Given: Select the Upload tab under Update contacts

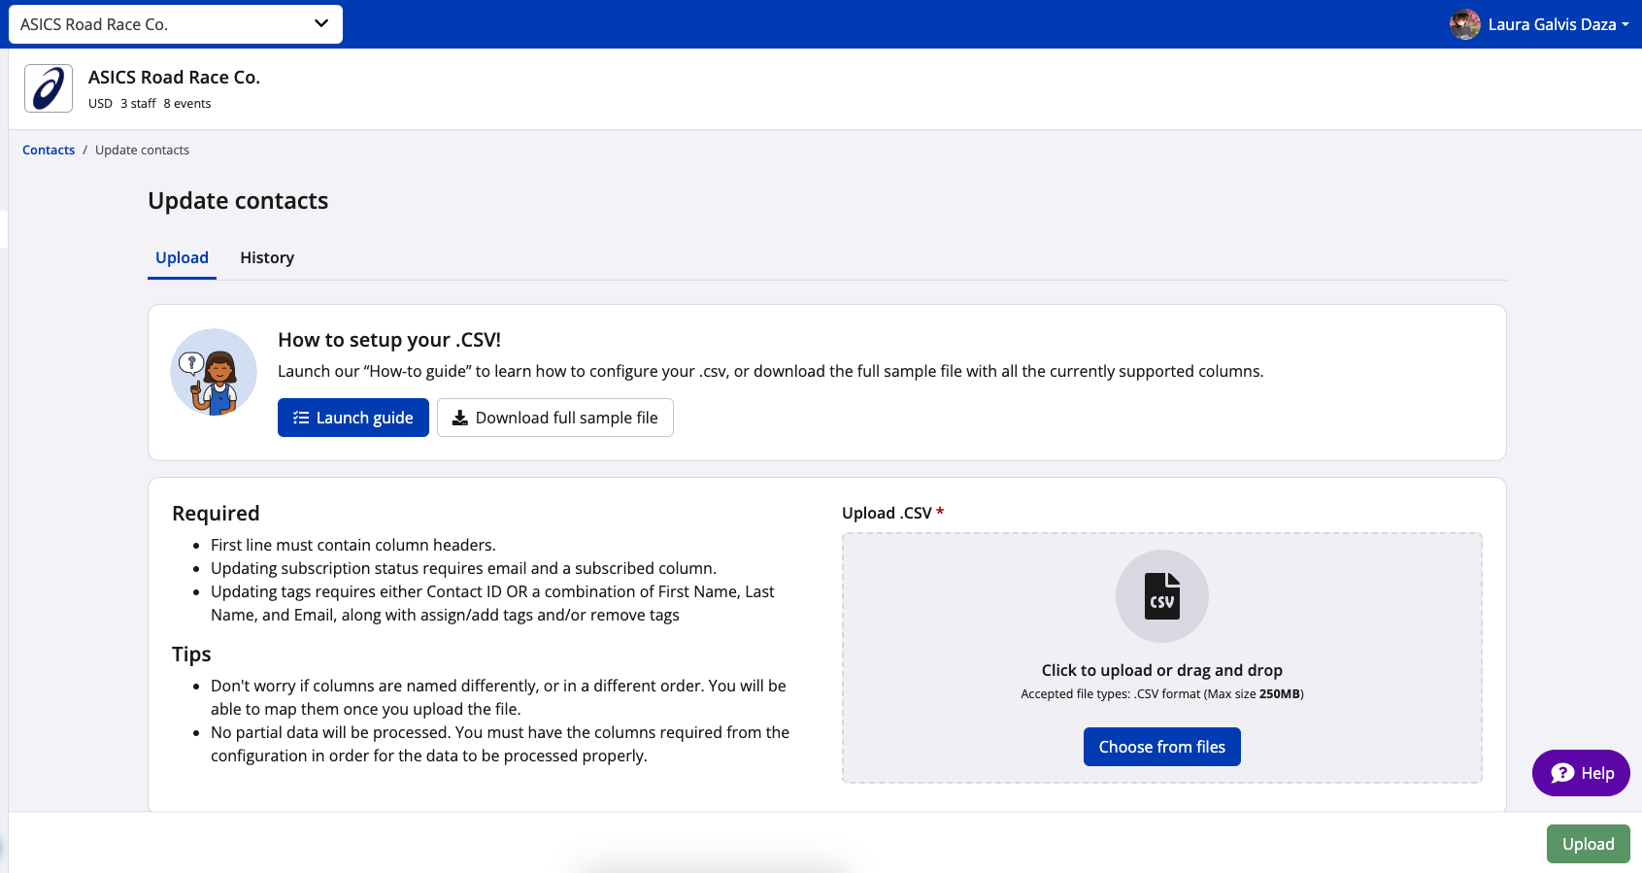Looking at the screenshot, I should tap(182, 257).
